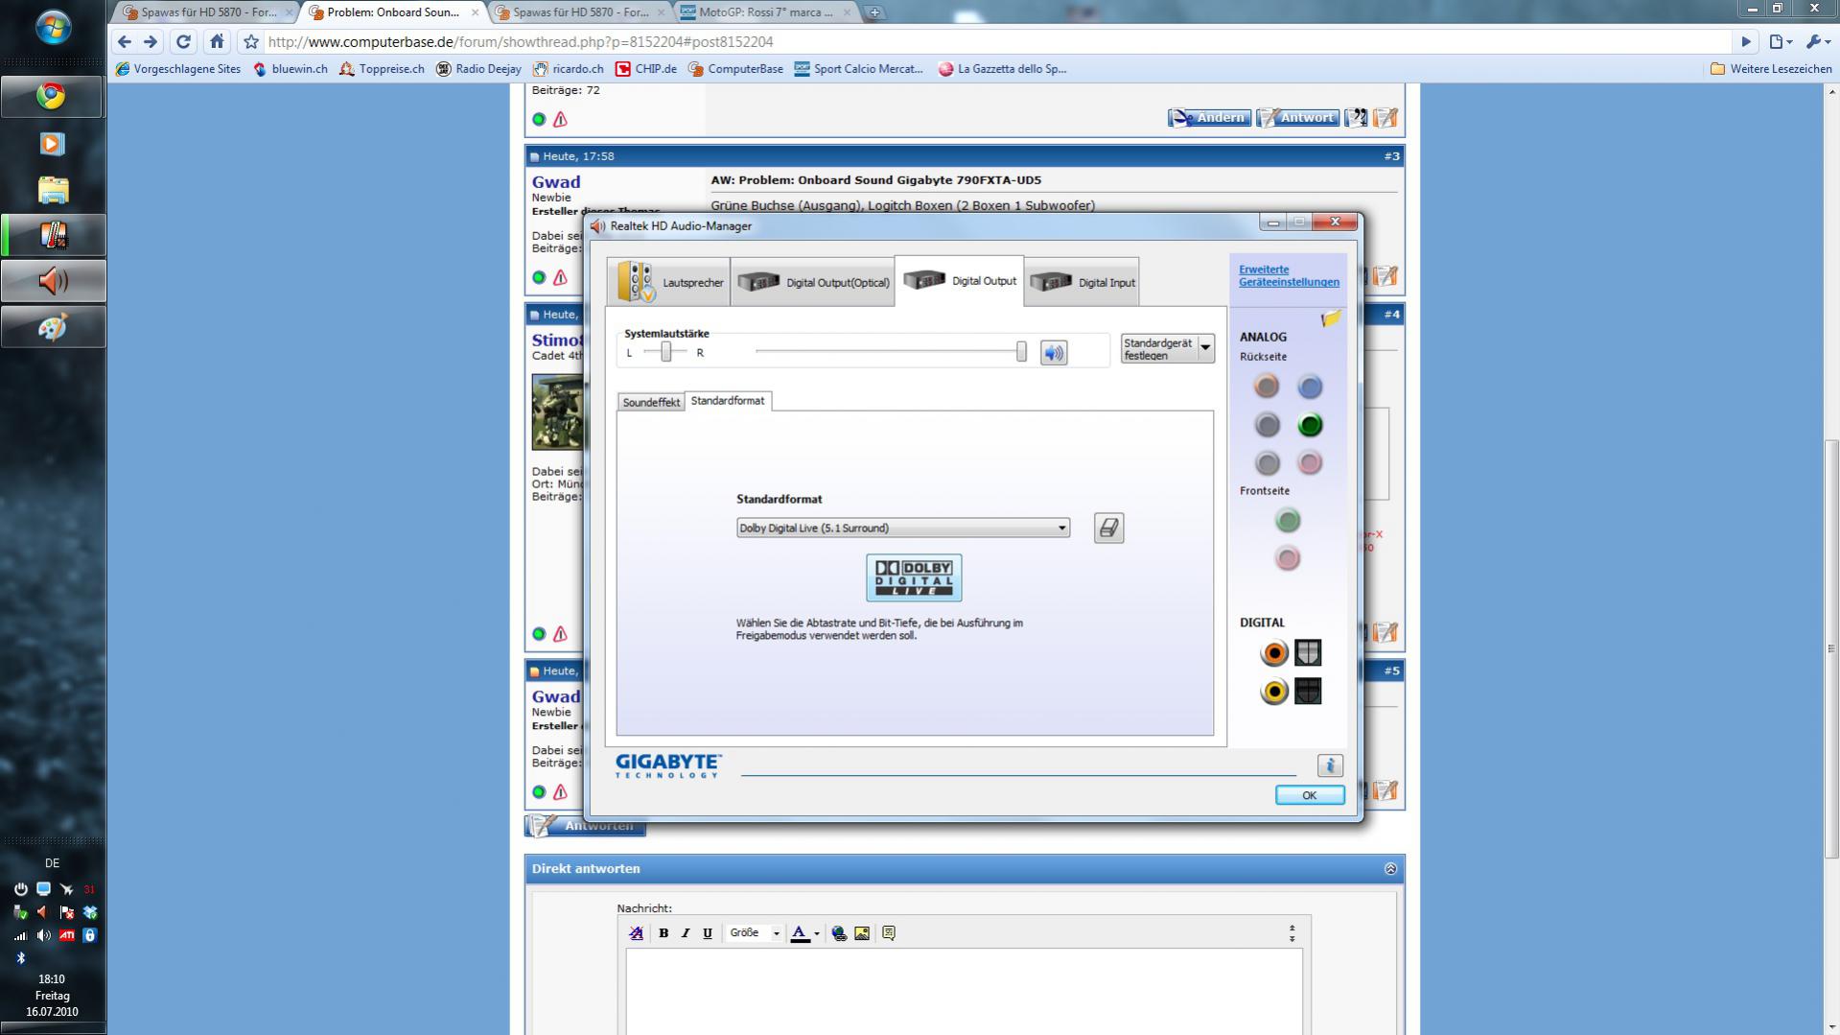This screenshot has width=1840, height=1035.
Task: Open the Standardformat Dolby Digital Live dropdown
Action: [902, 528]
